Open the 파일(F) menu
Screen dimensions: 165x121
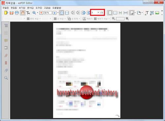[6, 8]
